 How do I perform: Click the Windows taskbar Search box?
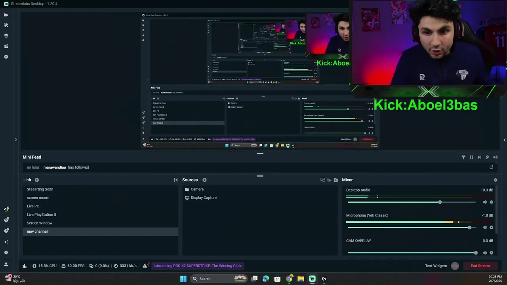[219, 279]
